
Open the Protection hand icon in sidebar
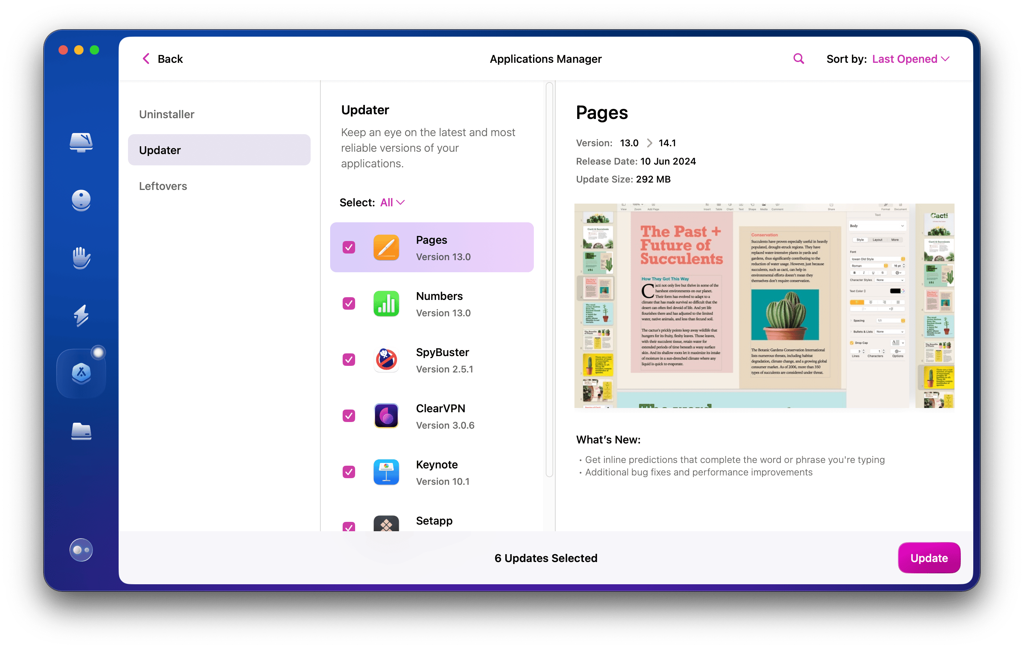[x=81, y=257]
